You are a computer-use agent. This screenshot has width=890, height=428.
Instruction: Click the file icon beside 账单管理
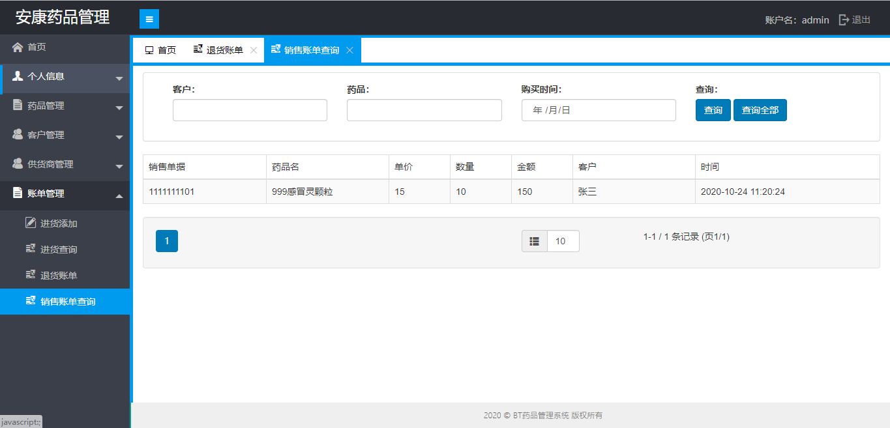(18, 193)
